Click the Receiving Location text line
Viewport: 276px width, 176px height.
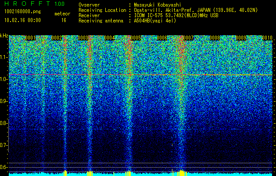pos(168,10)
